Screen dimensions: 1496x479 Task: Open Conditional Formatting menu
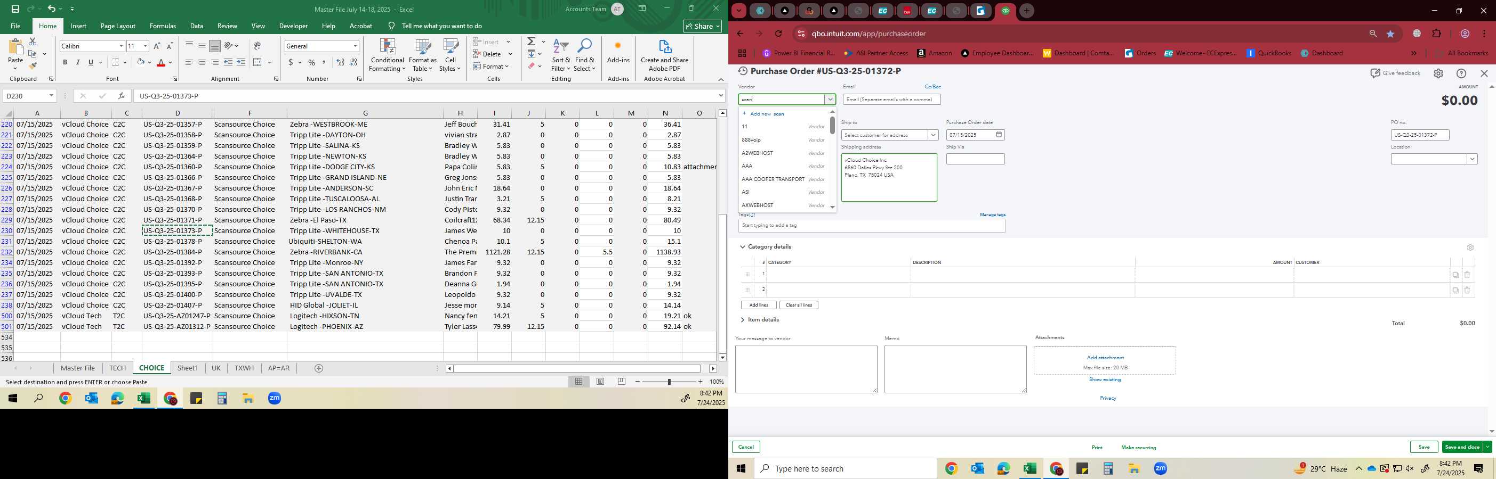click(x=388, y=56)
